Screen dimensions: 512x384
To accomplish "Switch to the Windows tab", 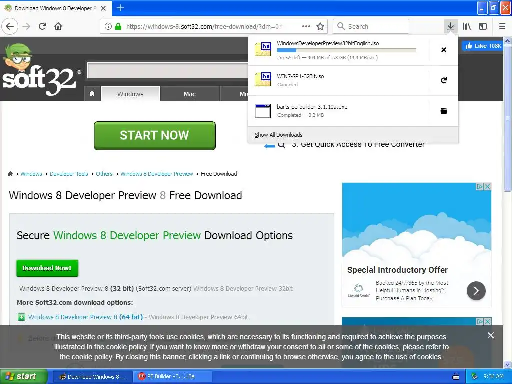I will 130,94.
